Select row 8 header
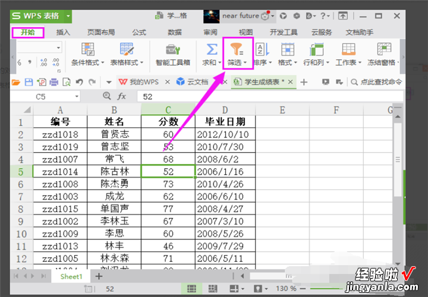Viewport: 428px width, 297px height. (x=21, y=209)
